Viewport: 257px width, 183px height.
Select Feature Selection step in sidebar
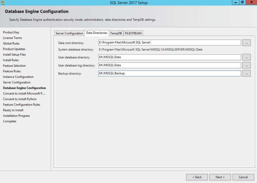14,66
